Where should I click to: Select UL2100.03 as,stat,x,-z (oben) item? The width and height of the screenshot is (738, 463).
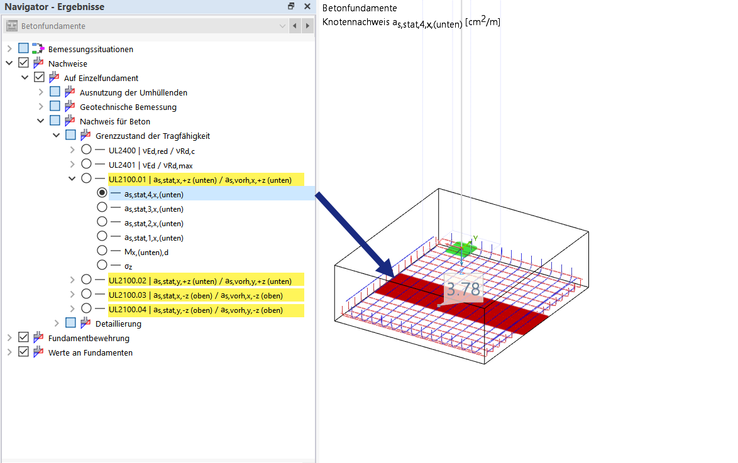[206, 295]
